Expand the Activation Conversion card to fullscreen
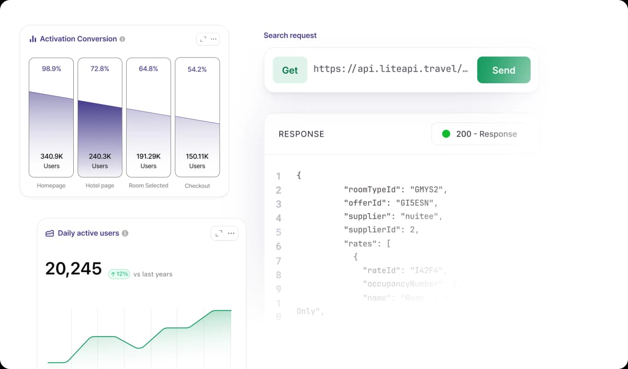628x369 pixels. click(x=203, y=39)
